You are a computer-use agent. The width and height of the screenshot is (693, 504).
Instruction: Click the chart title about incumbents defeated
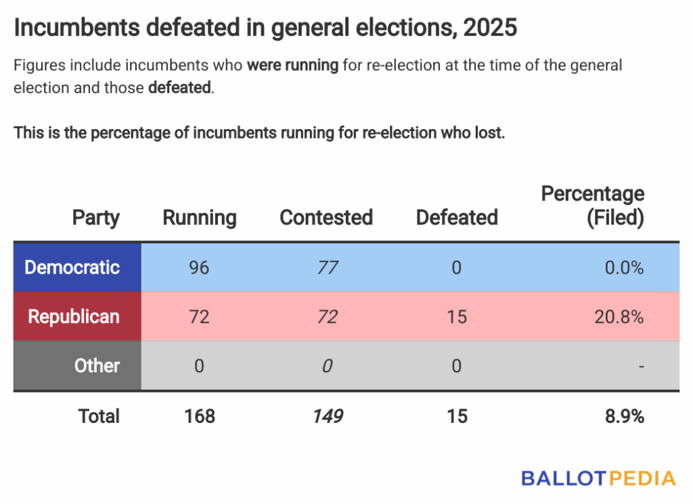(265, 28)
